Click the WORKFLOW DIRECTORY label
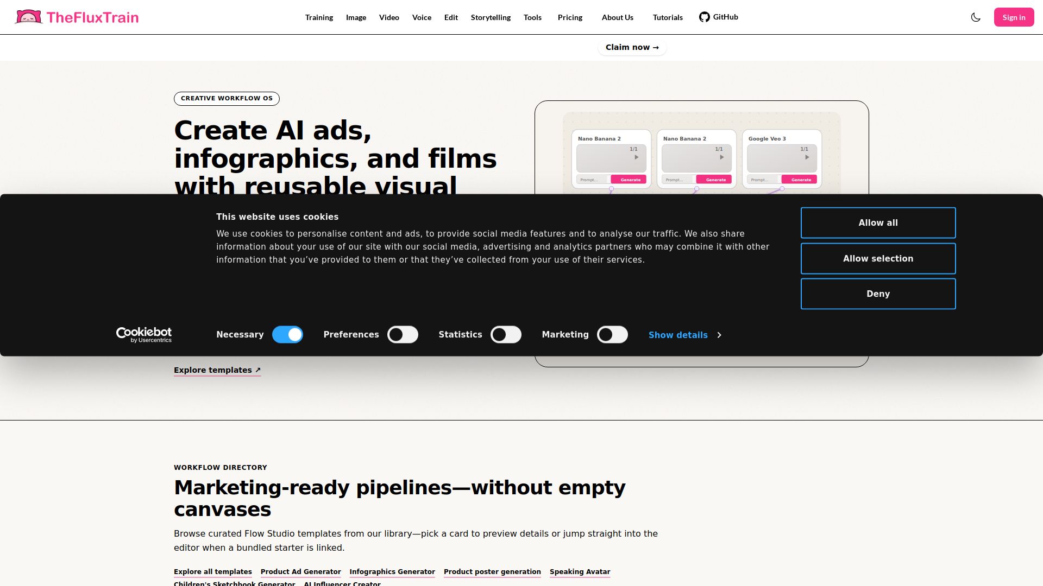This screenshot has height=586, width=1043. point(221,468)
